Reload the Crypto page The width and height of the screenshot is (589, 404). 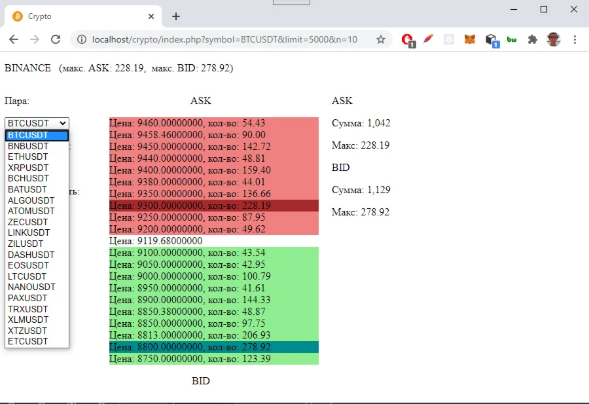56,39
